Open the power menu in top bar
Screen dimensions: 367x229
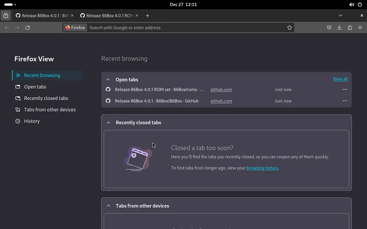(x=360, y=5)
